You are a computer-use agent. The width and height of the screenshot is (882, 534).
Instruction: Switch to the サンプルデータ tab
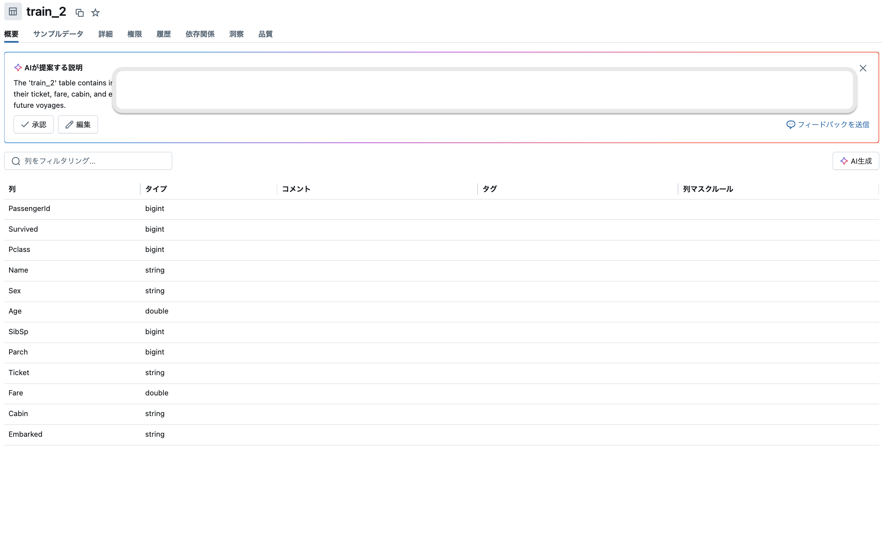tap(58, 34)
